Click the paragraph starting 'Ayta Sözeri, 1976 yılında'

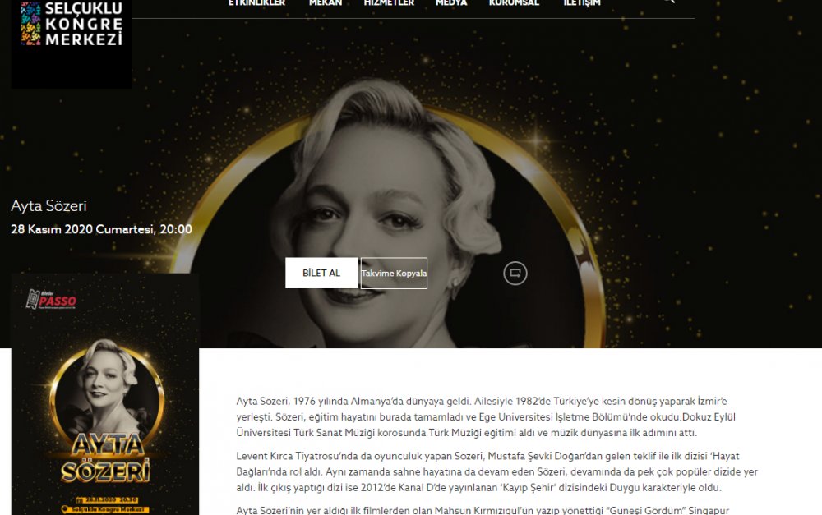[x=486, y=417]
